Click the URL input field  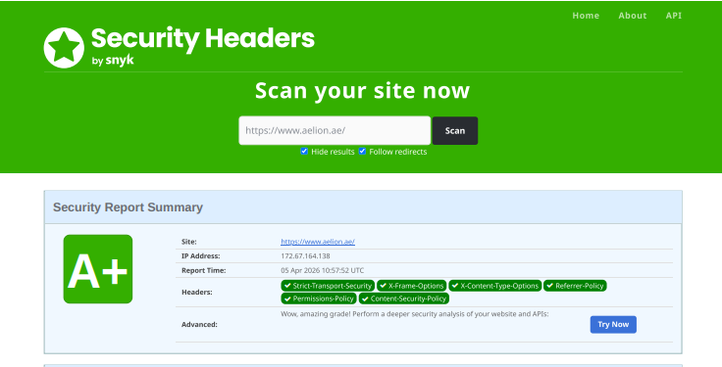coord(335,130)
